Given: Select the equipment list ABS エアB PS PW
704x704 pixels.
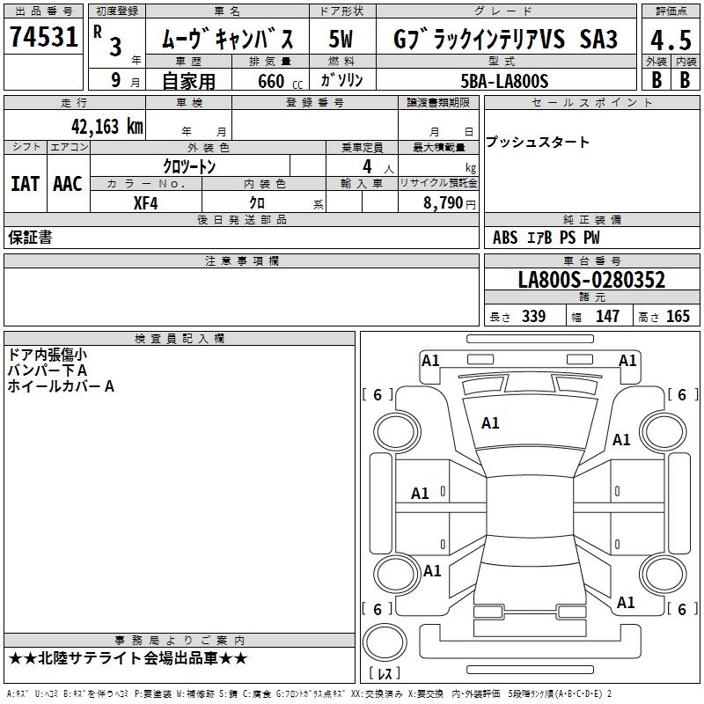Looking at the screenshot, I should 546,238.
